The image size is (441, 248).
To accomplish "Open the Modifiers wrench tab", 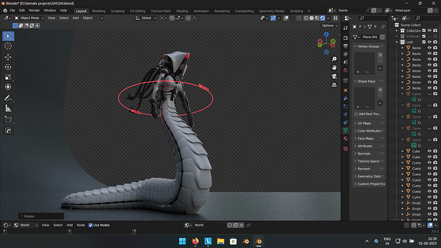I will (345, 98).
